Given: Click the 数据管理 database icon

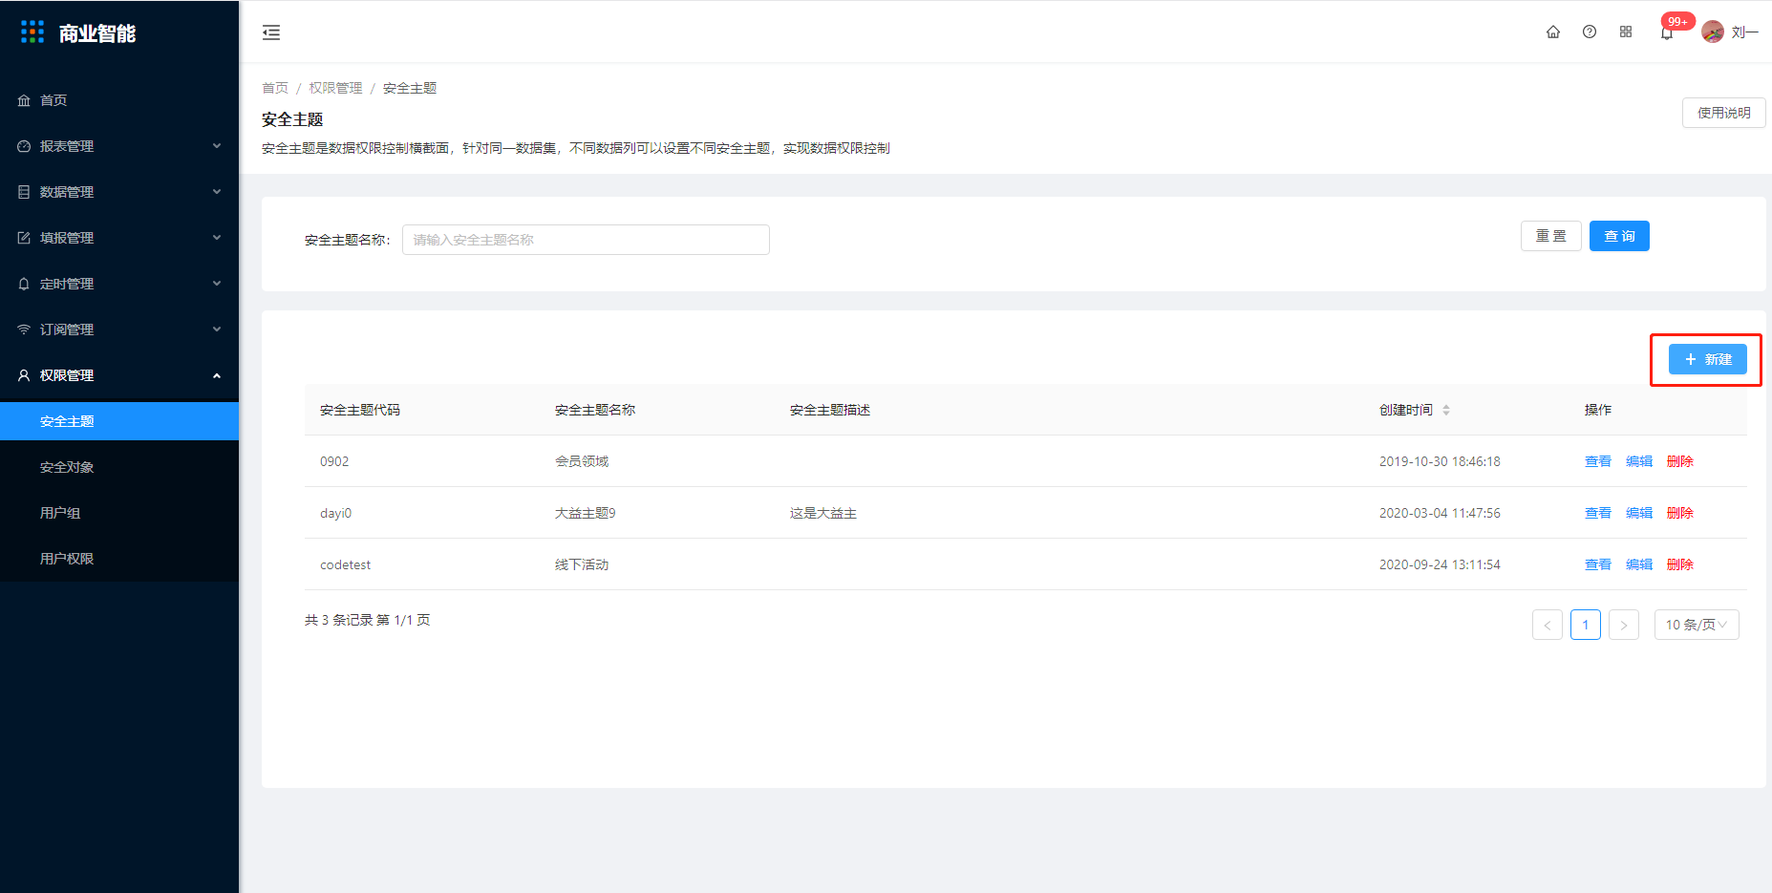Looking at the screenshot, I should (24, 192).
